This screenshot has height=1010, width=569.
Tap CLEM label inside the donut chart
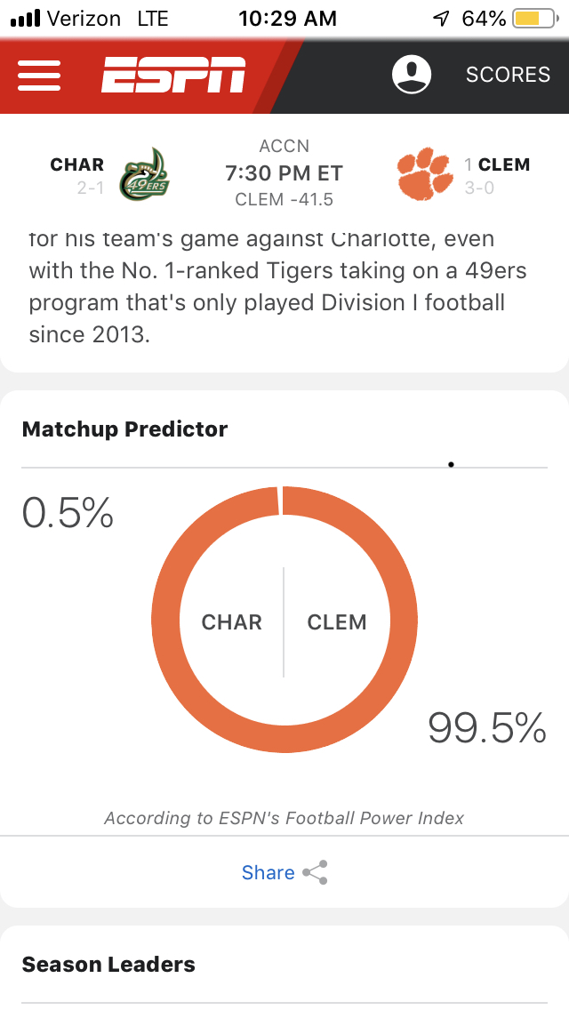tap(337, 622)
